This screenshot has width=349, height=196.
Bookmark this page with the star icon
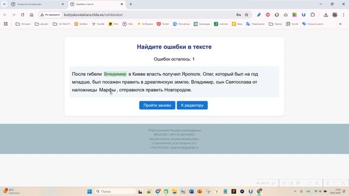coord(246,15)
